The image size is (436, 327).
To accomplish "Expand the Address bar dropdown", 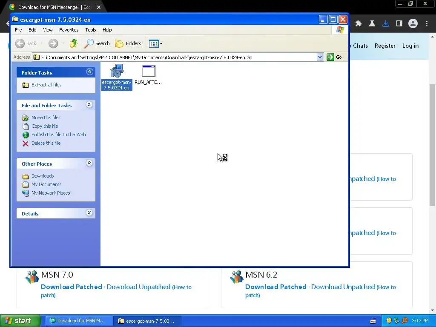I will tap(320, 57).
